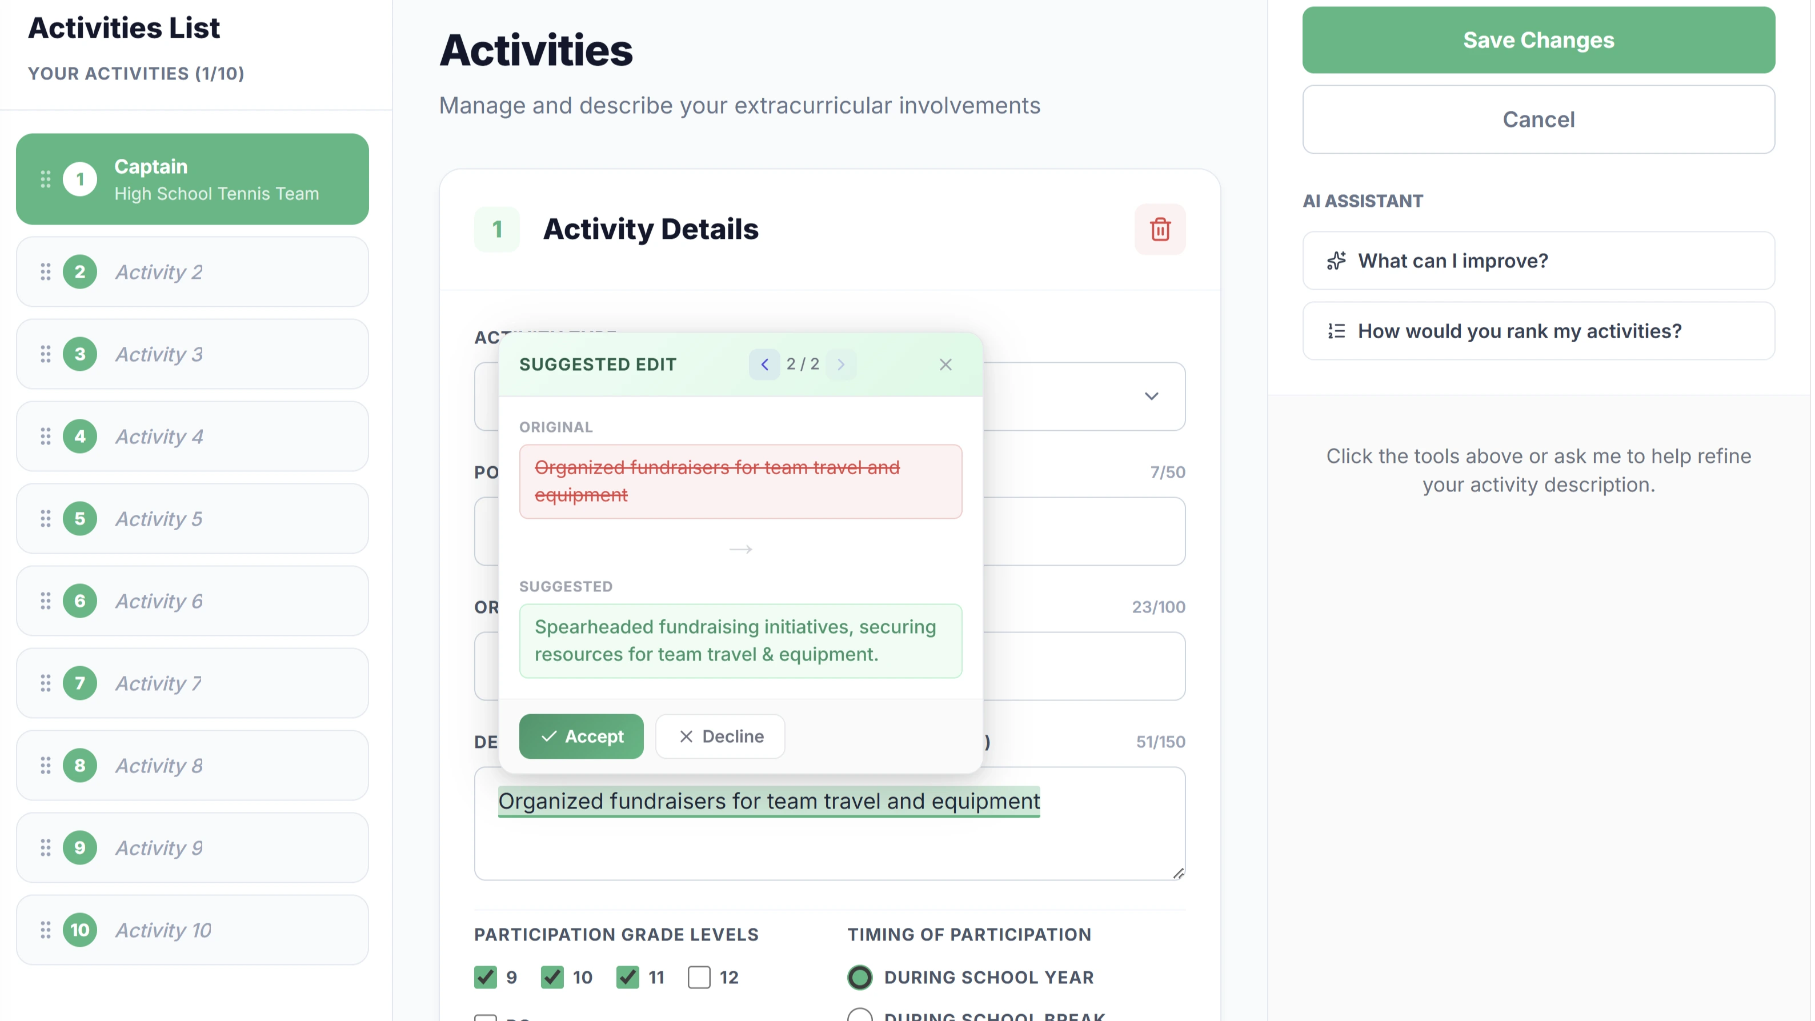The width and height of the screenshot is (1815, 1021).
Task: Open Activity 8 in the list
Action: [193, 765]
